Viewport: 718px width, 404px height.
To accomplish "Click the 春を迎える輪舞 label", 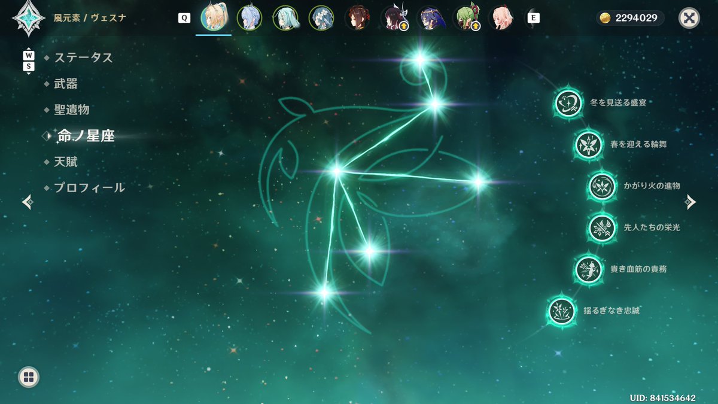I will (639, 144).
